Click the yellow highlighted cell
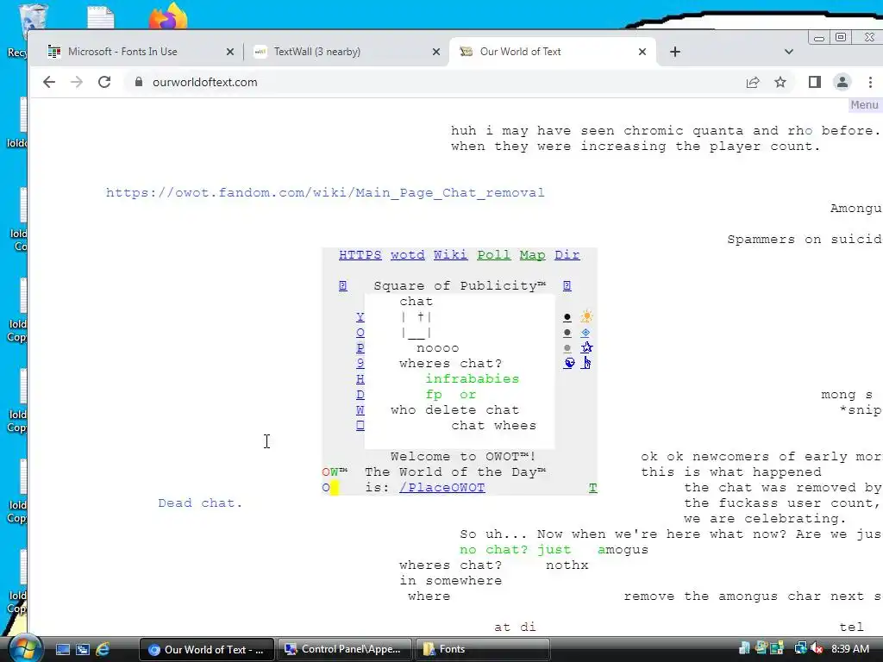The height and width of the screenshot is (662, 883). coord(335,488)
